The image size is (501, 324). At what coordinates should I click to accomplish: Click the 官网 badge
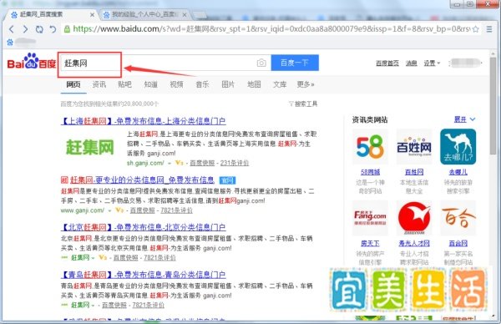(227, 180)
